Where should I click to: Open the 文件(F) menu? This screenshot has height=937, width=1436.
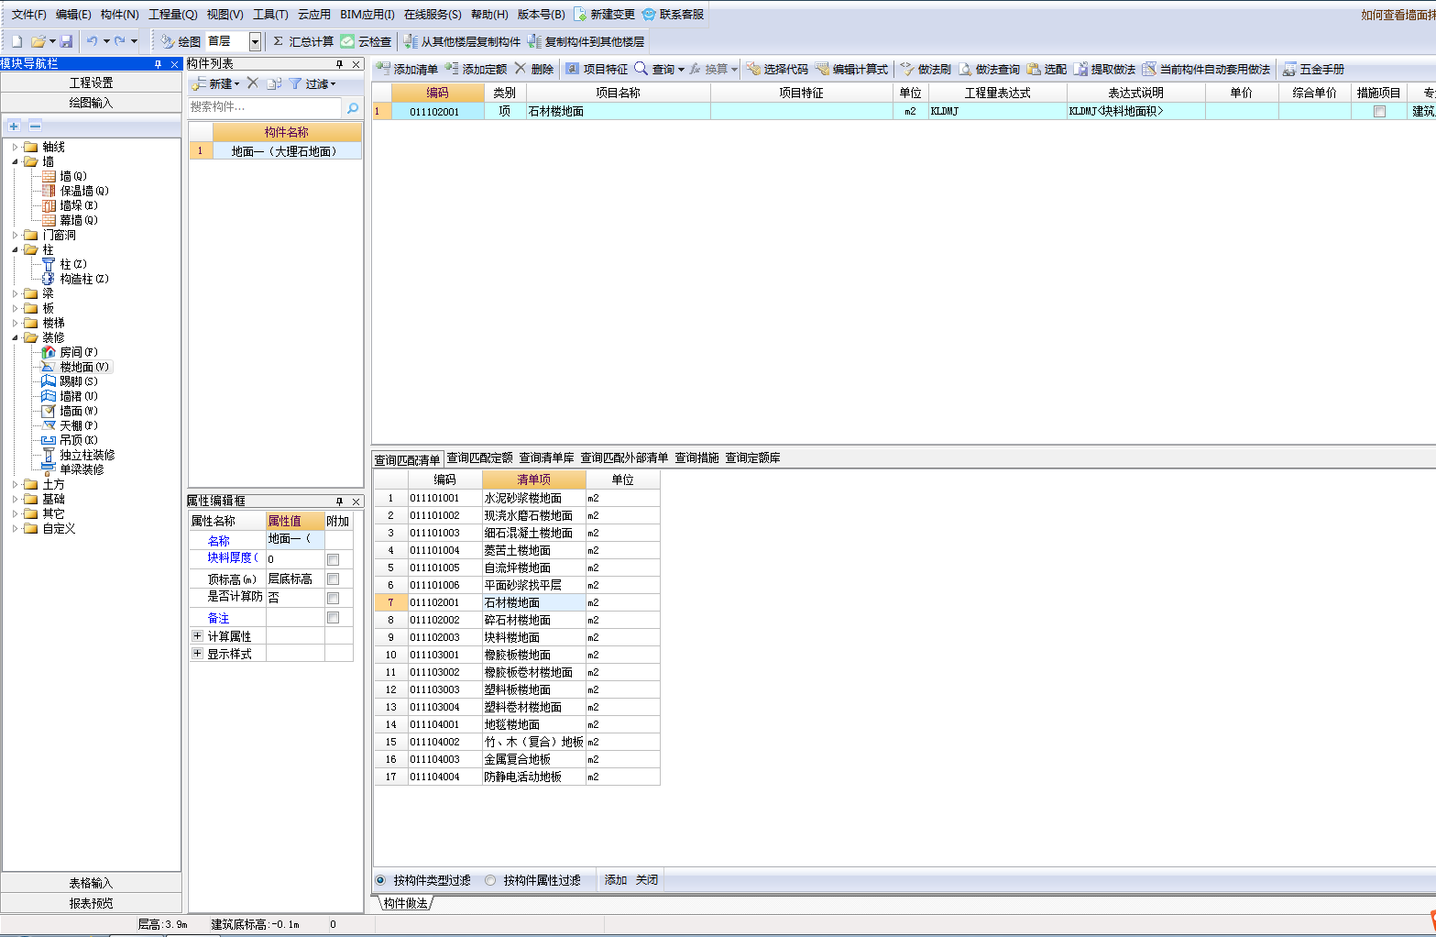point(28,14)
